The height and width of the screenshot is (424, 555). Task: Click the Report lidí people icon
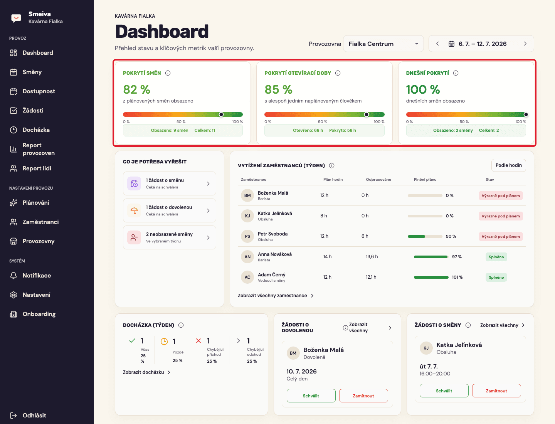(x=13, y=168)
